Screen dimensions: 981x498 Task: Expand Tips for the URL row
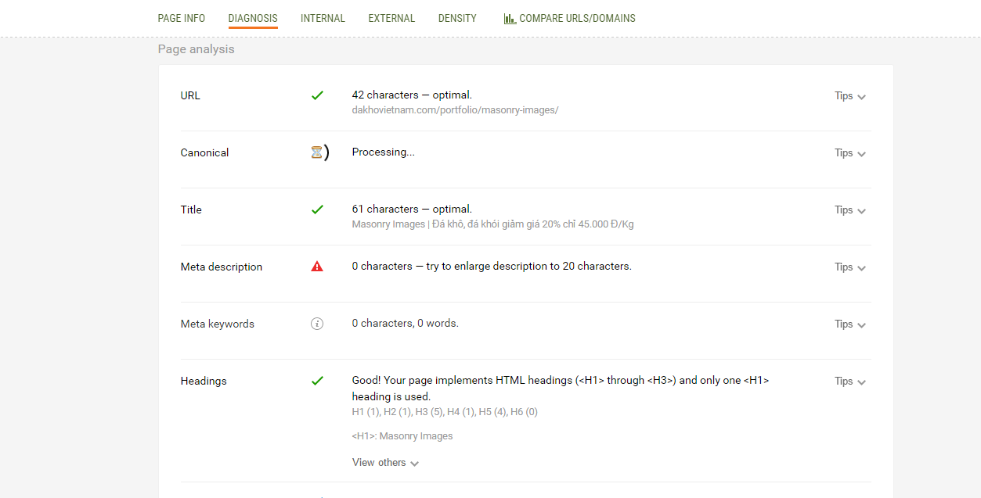(849, 96)
